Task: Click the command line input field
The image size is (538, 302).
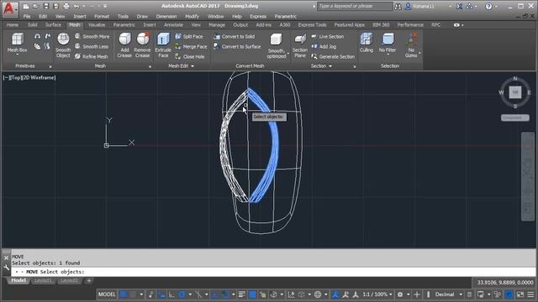Action: 273,272
